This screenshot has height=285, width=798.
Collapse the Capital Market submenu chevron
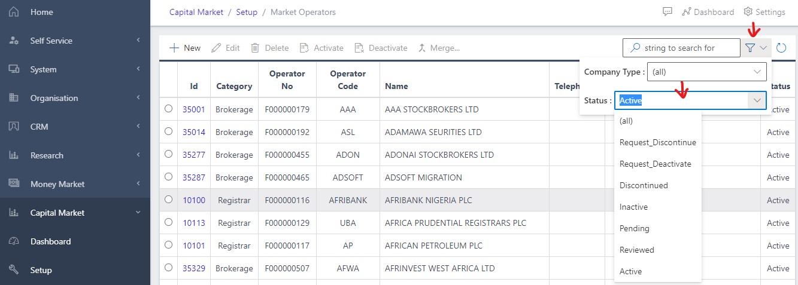138,213
